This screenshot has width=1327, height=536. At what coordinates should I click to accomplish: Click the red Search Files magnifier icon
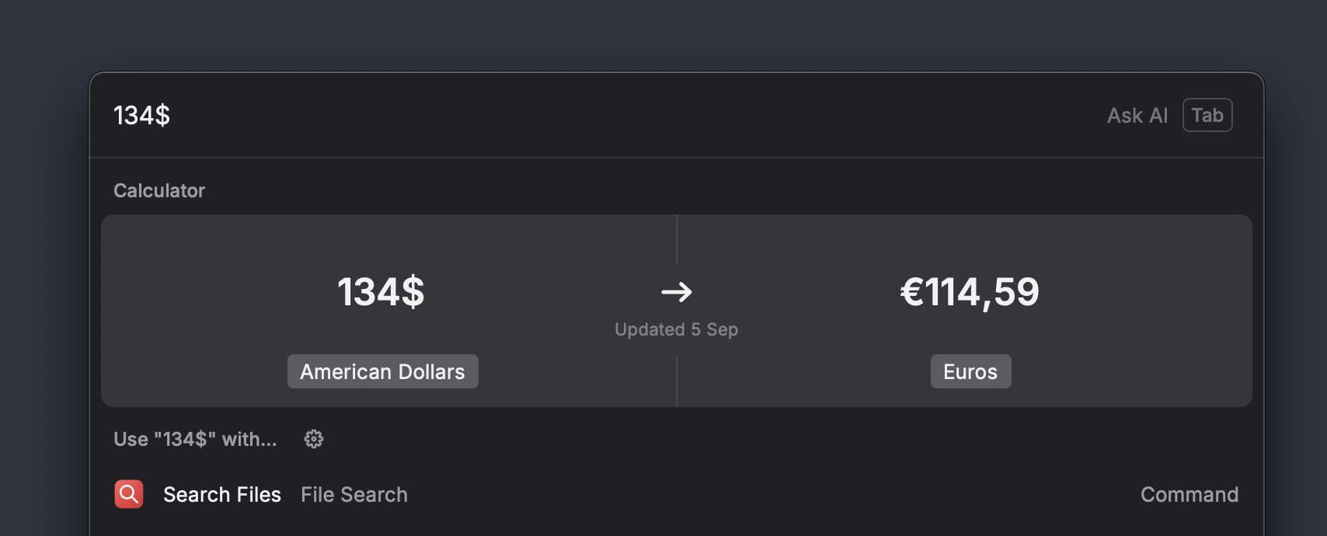click(x=129, y=494)
